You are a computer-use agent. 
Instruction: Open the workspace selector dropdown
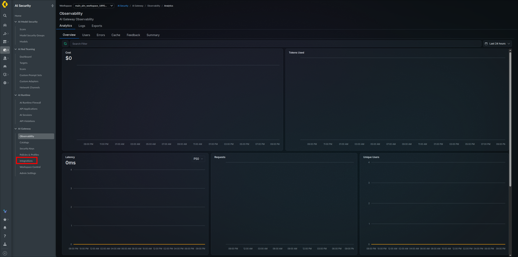94,6
